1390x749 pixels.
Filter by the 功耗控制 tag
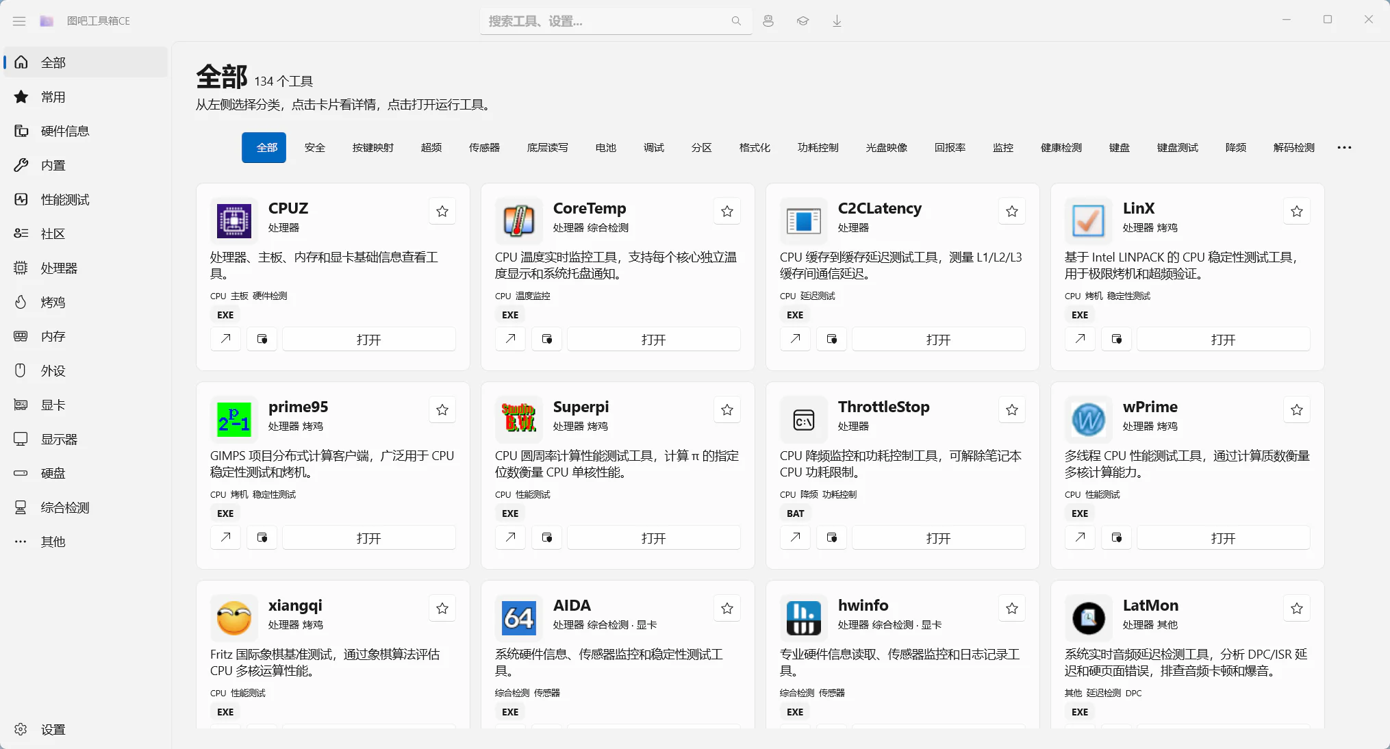tap(818, 148)
